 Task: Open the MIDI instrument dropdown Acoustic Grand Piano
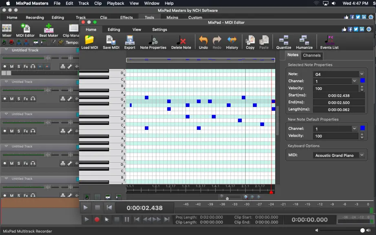click(x=339, y=155)
